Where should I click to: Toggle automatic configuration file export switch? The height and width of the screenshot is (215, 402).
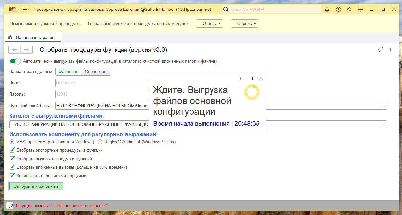15,61
